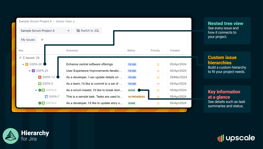Click the green story icon of SSPA-5
Viewport: 263px width, 149px height.
coord(40,84)
